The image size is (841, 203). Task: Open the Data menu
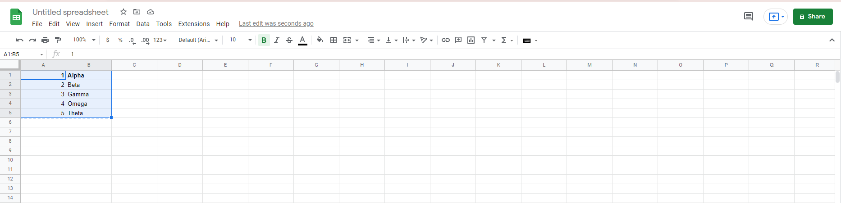coord(143,24)
